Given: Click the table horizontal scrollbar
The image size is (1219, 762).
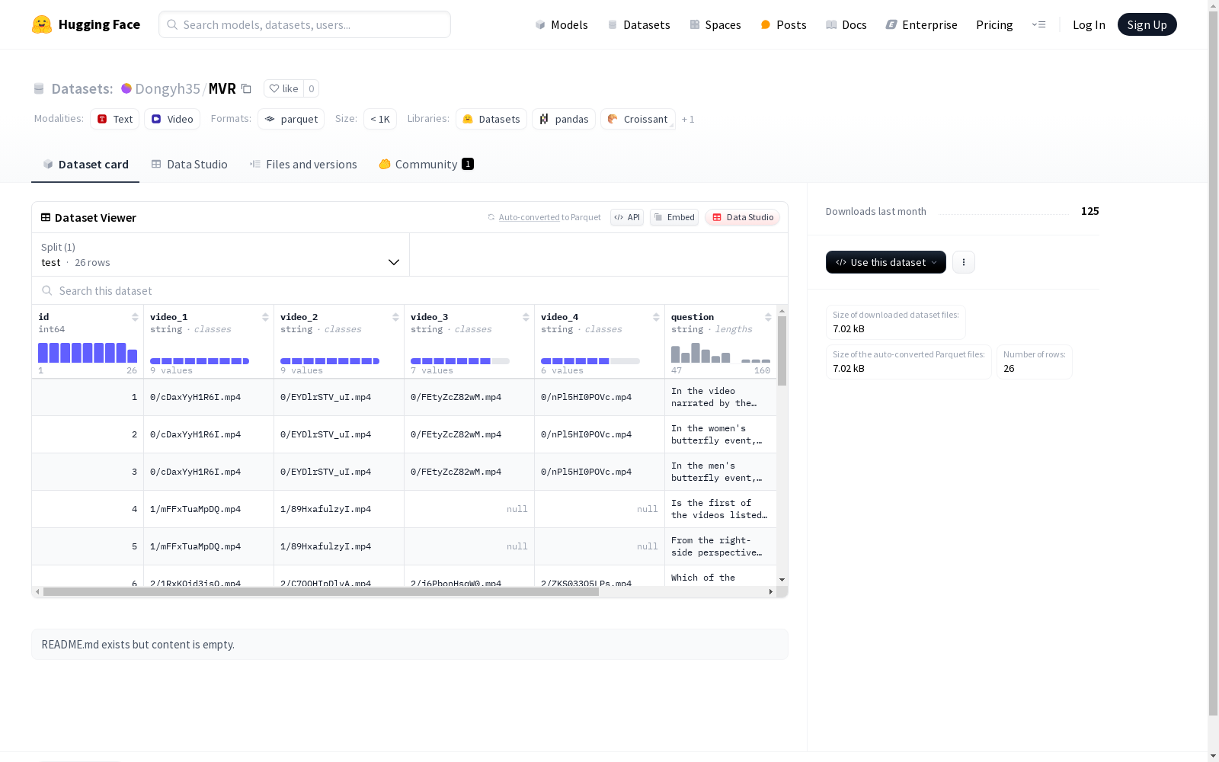Looking at the screenshot, I should pos(321,591).
